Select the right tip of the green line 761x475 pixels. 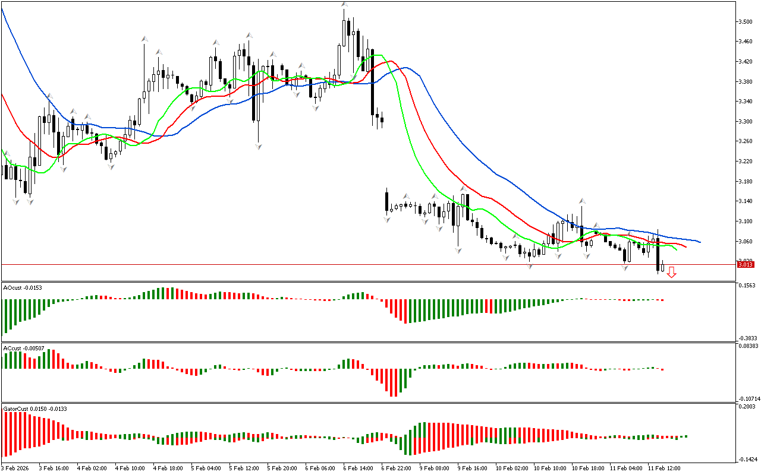(x=677, y=249)
